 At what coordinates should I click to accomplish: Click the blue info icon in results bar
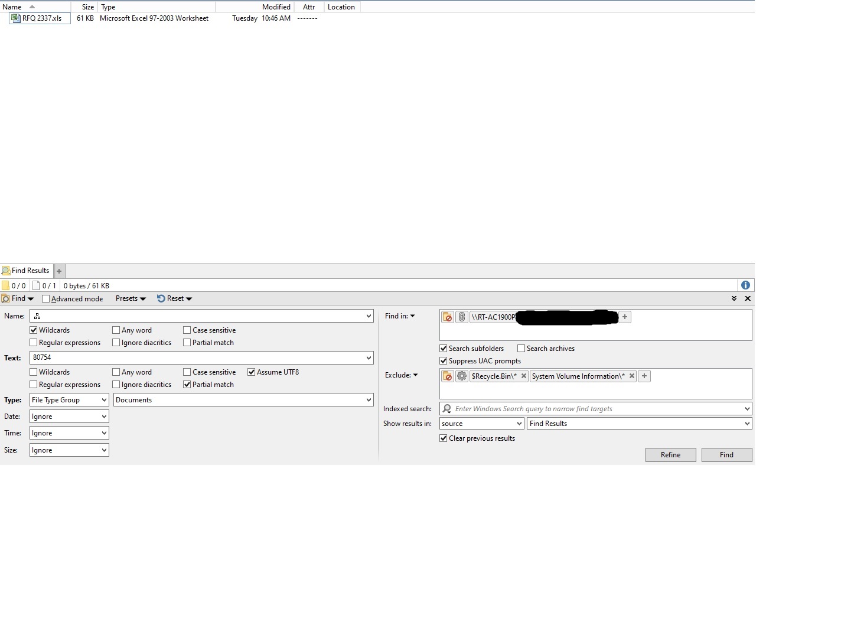tap(745, 285)
